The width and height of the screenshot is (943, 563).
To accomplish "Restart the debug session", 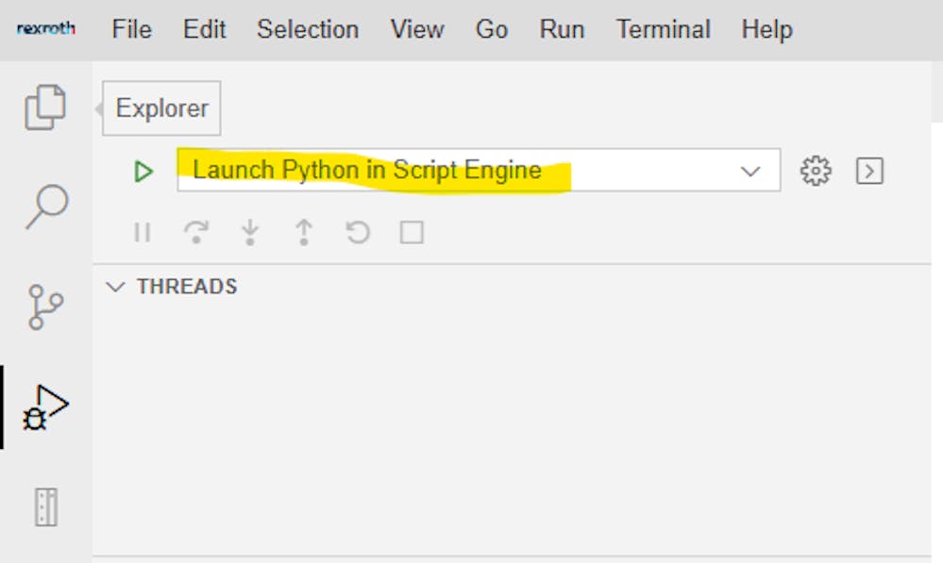I will pos(358,232).
